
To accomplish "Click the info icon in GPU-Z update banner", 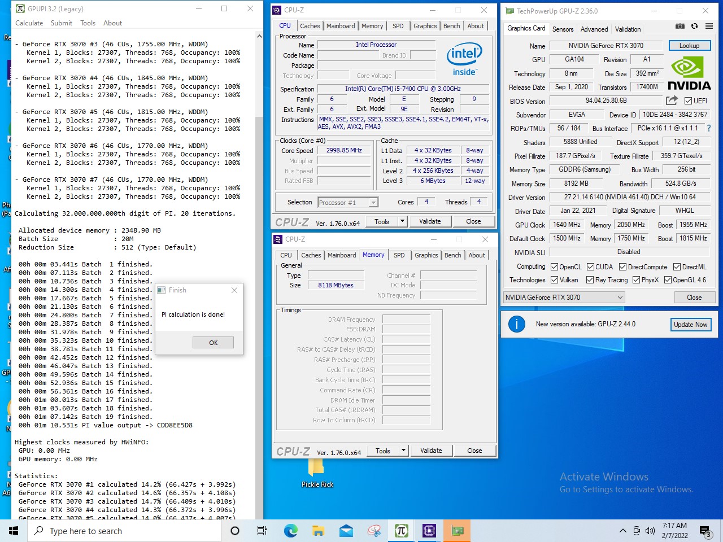I will [516, 324].
